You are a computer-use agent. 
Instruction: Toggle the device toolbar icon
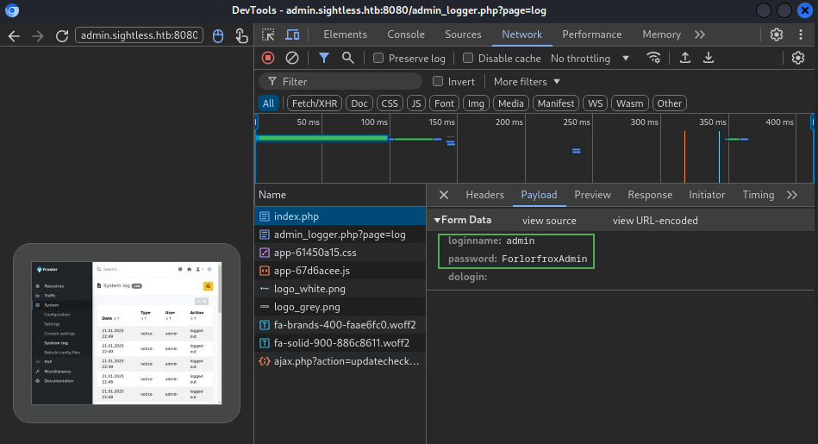[x=292, y=35]
